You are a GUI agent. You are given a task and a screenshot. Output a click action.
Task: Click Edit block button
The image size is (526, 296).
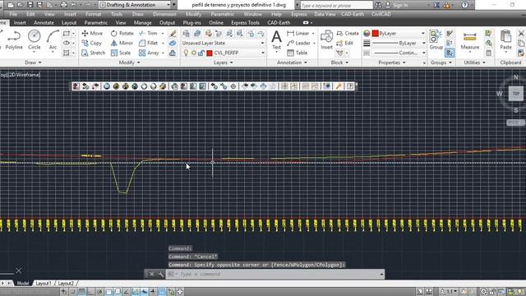[345, 43]
